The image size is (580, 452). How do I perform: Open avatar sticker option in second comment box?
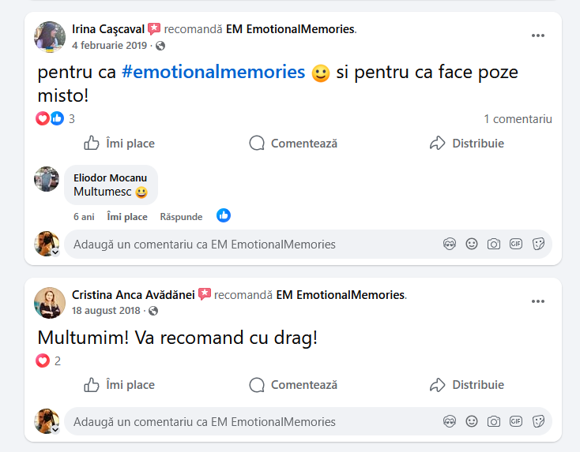coord(450,422)
